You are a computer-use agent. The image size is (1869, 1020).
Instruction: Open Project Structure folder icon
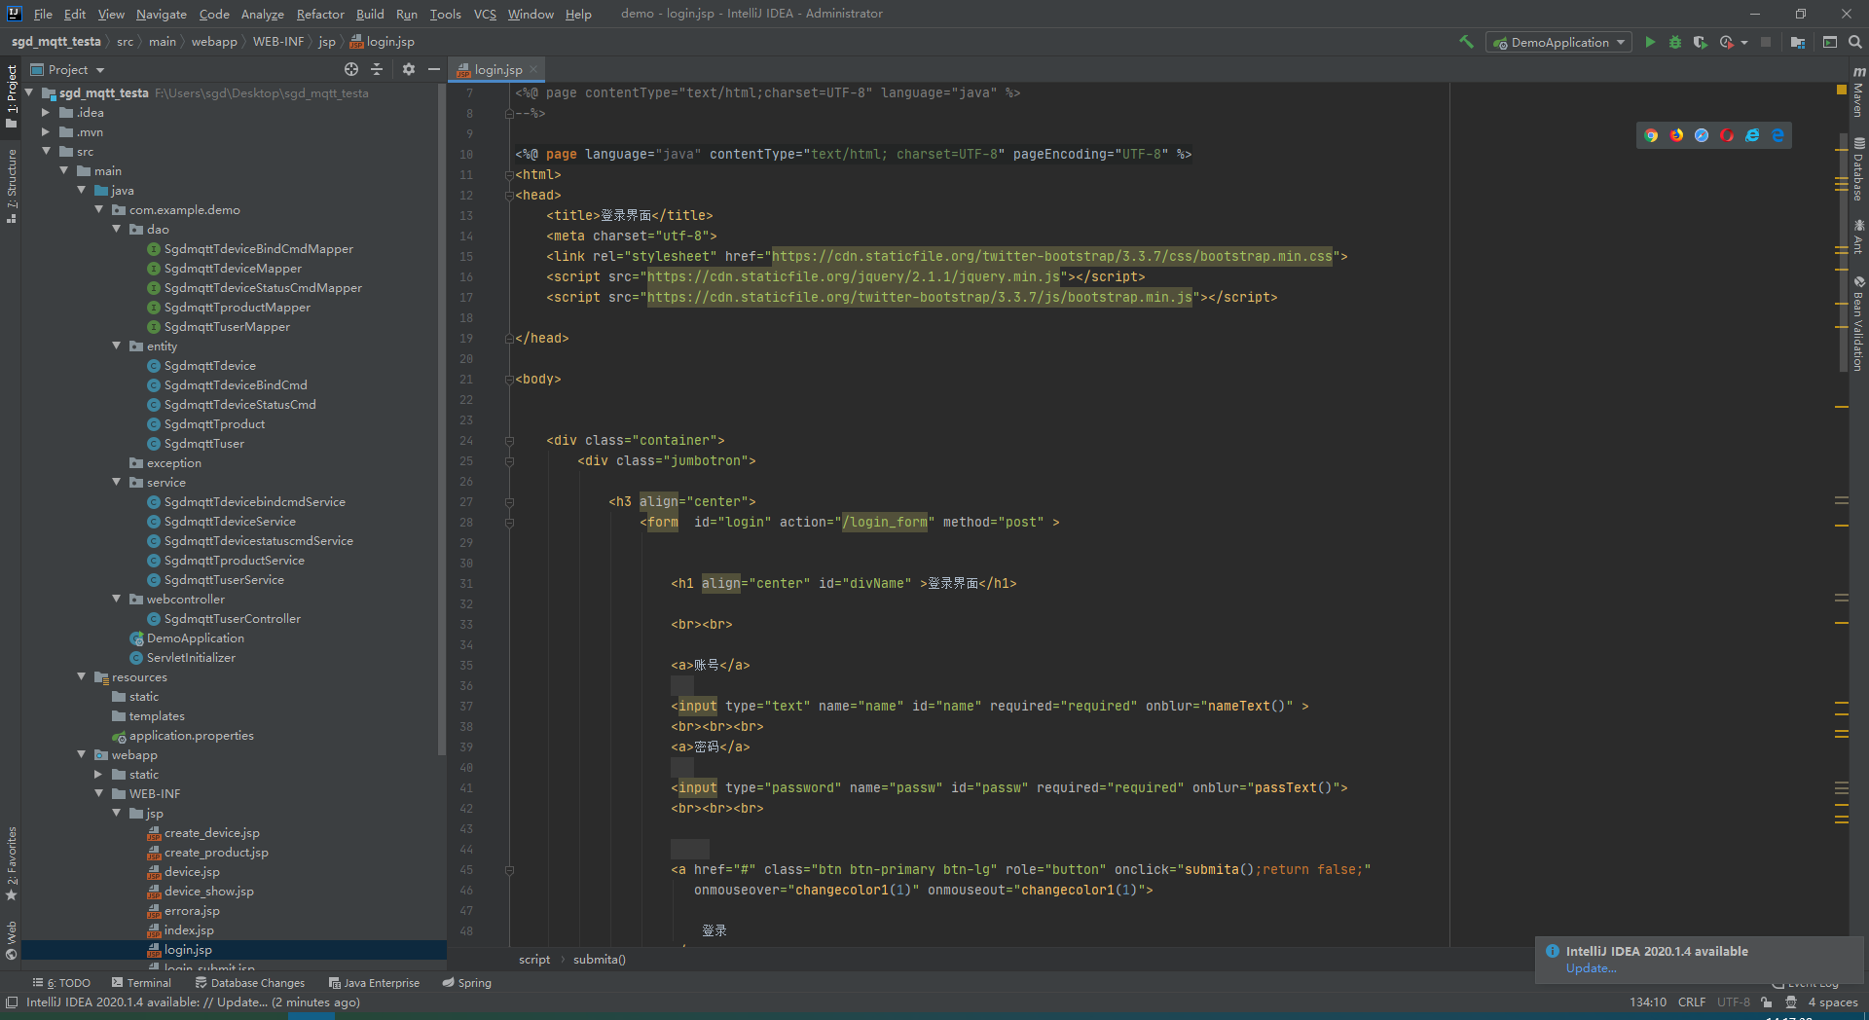coord(1798,42)
